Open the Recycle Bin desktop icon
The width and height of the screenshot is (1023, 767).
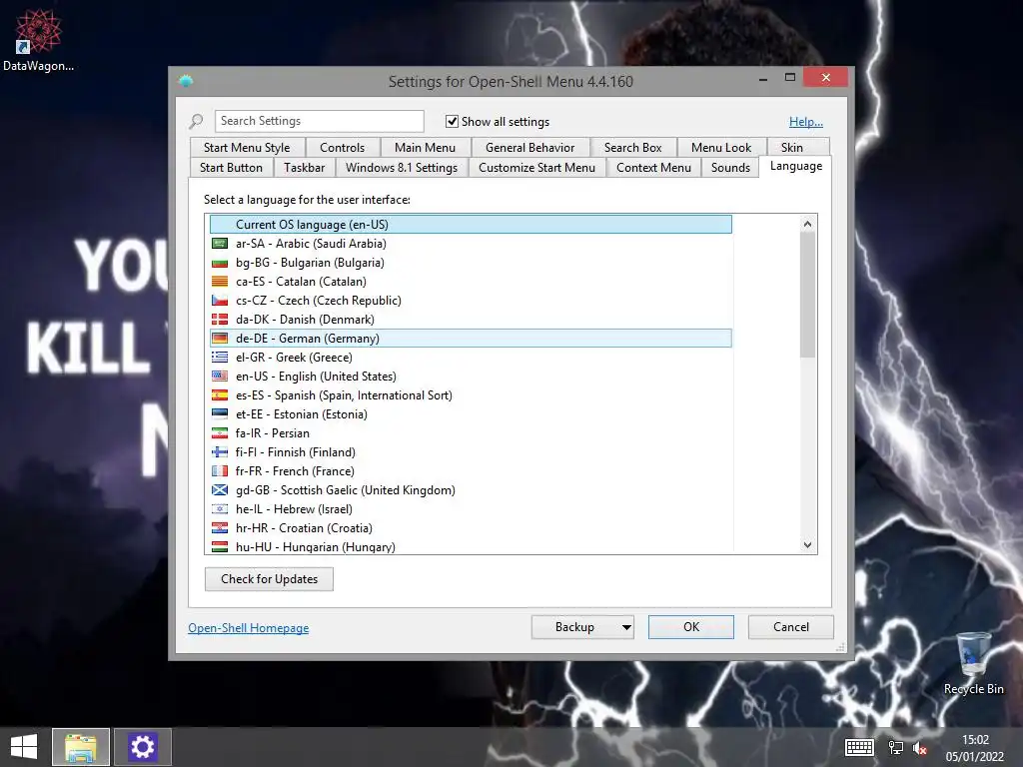(973, 663)
